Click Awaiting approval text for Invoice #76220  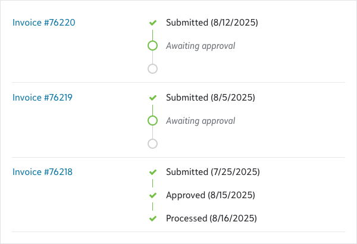point(201,46)
